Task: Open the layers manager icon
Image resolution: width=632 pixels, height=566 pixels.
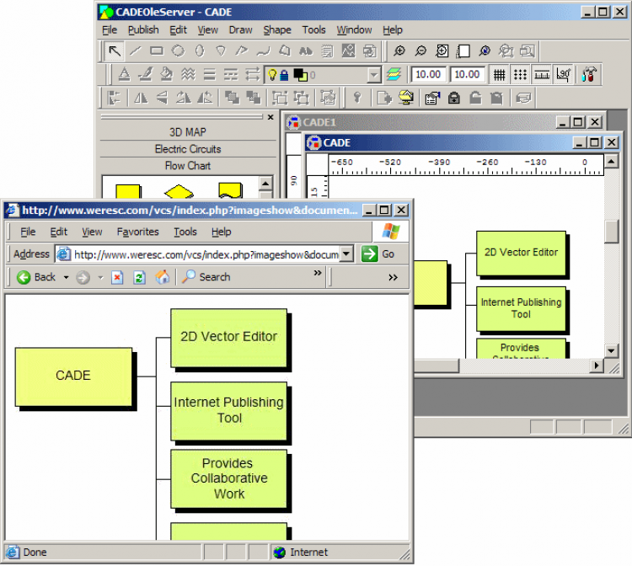Action: point(394,74)
